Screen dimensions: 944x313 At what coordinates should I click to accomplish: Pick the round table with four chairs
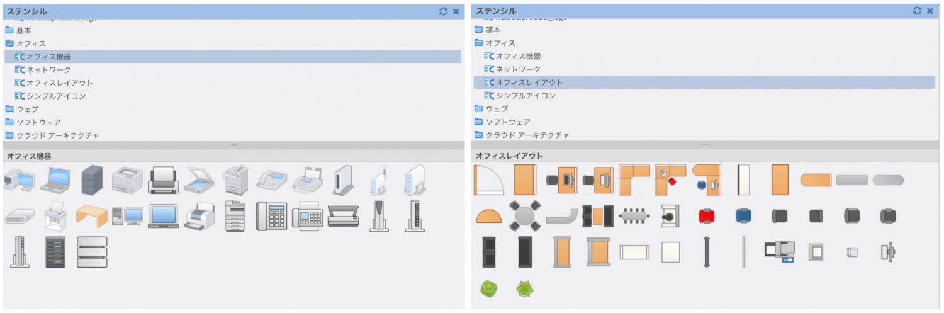524,216
